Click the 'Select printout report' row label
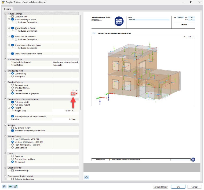The width and height of the screenshot is (204, 190). (x=21, y=62)
